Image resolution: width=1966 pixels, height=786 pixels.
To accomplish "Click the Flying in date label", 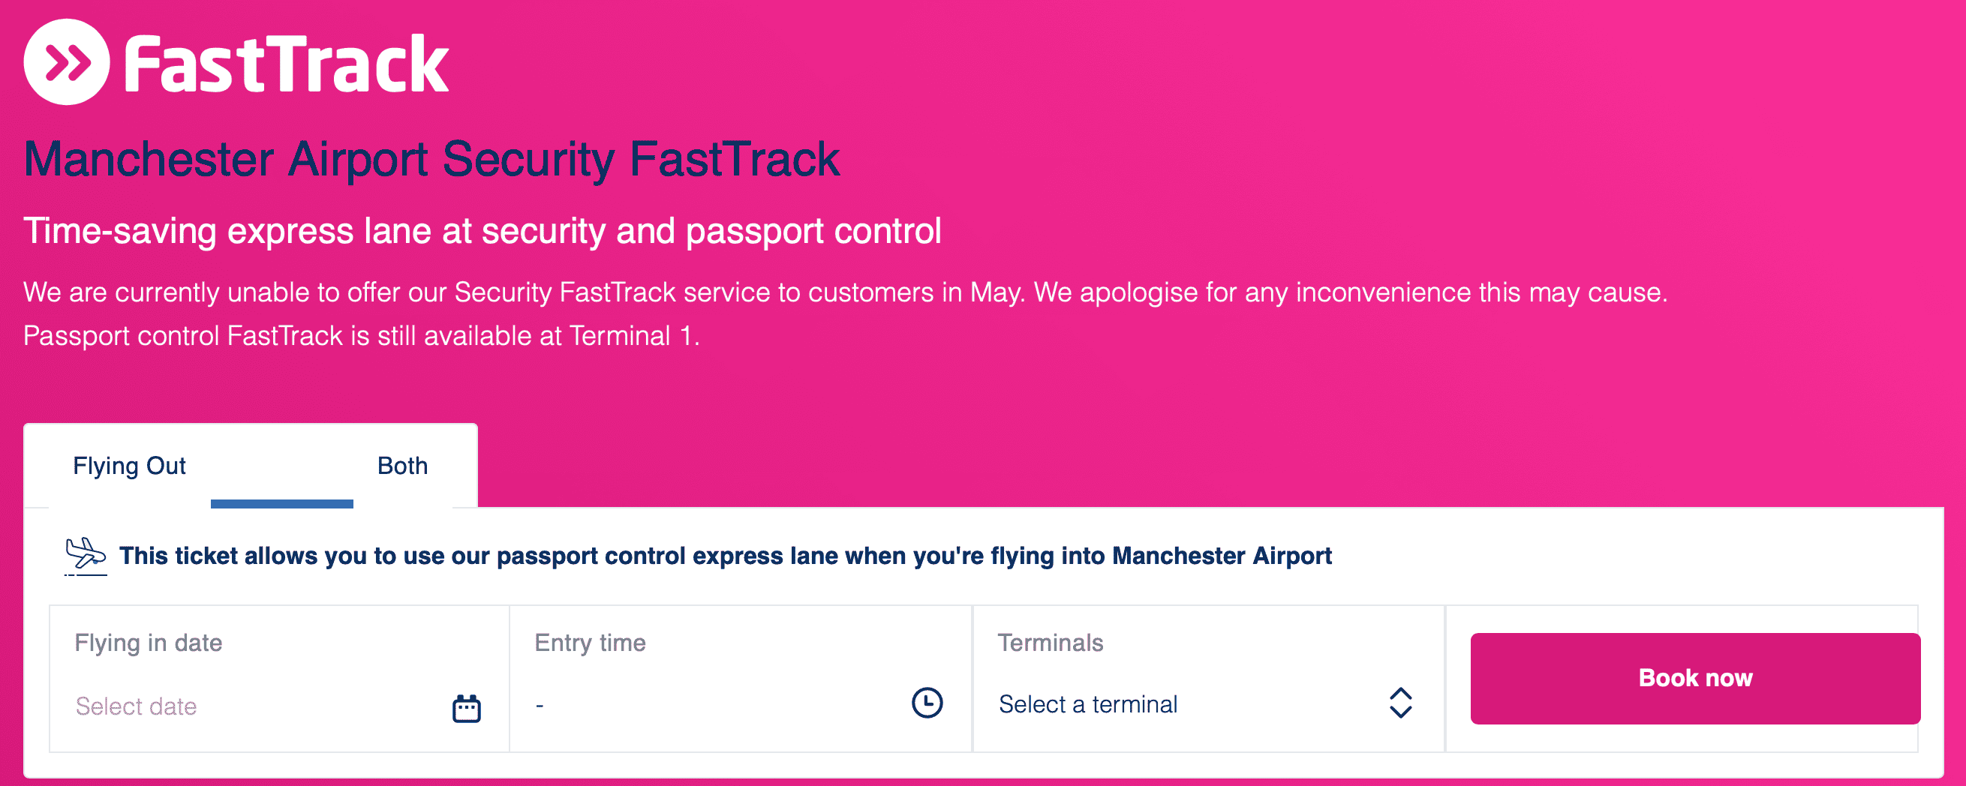I will [148, 643].
